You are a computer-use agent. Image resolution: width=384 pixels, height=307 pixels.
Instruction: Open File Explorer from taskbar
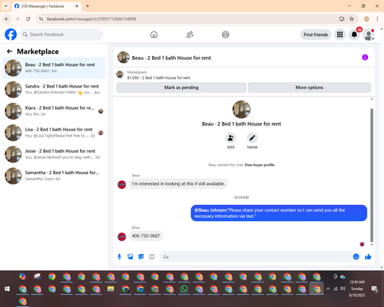click(x=111, y=289)
